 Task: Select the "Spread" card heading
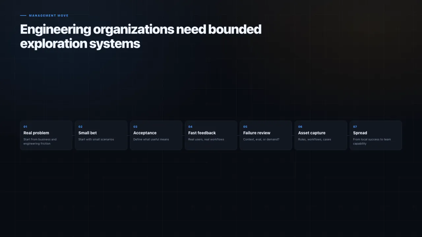tap(360, 133)
